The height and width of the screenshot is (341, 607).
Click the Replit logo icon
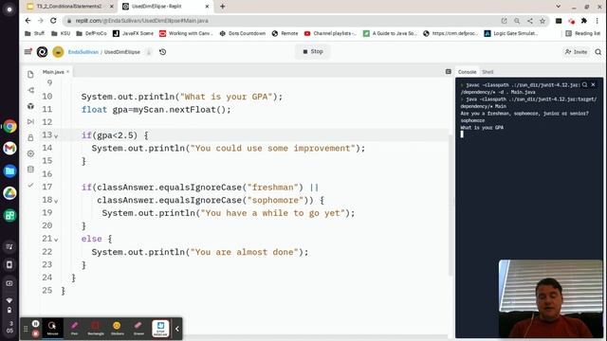42,52
